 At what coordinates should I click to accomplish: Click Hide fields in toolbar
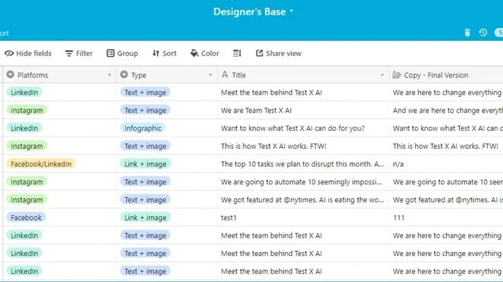point(28,53)
